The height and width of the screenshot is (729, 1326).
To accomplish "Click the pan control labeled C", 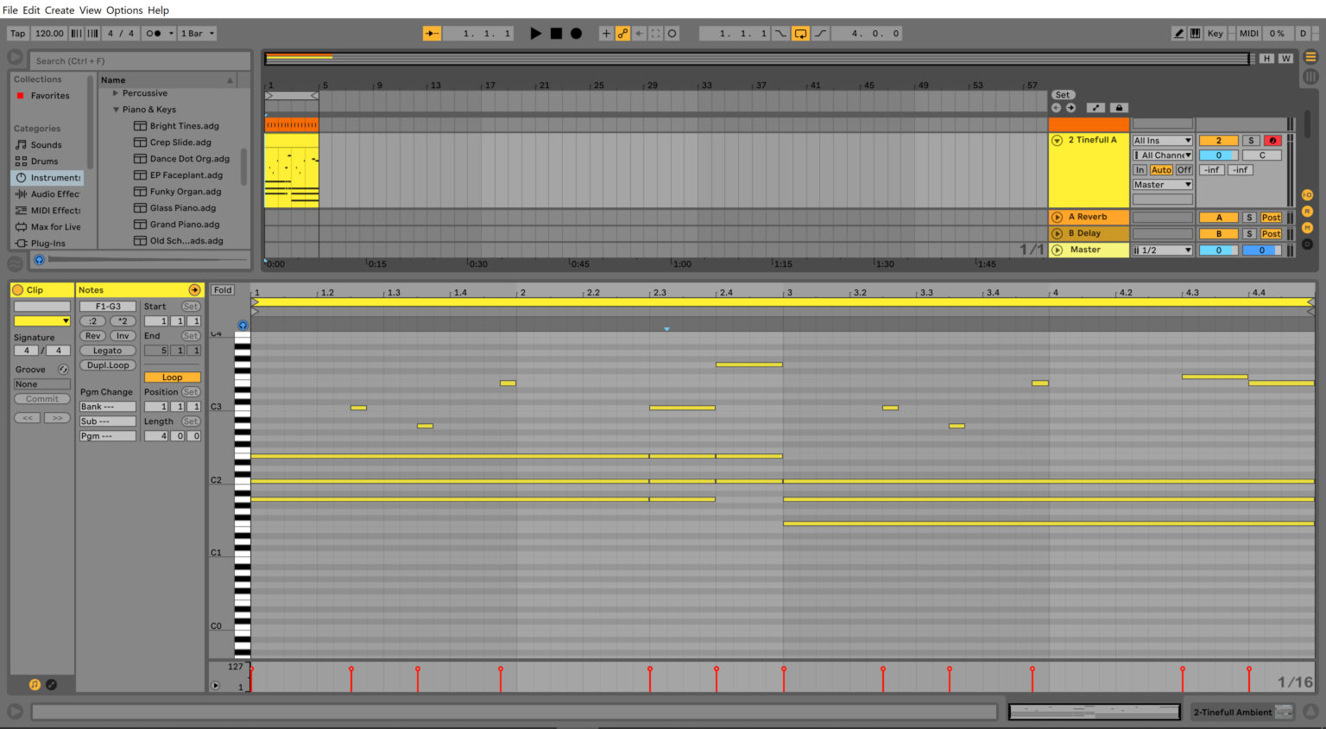I will point(1262,155).
